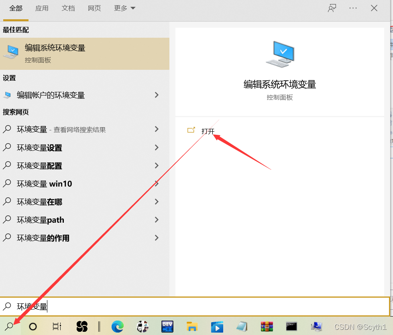
Task: Expand chevron for 环境变量的作用
Action: point(157,238)
